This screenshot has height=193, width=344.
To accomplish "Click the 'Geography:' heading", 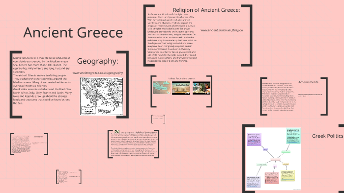I will click(x=97, y=61).
